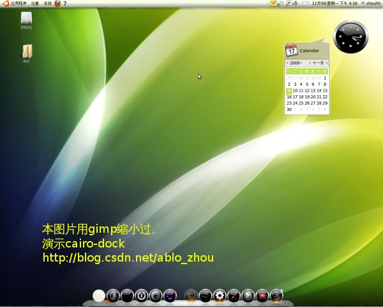Screen dimensions: 383x307
Task: Open the 位置 (Places) menu
Action: click(35, 3)
